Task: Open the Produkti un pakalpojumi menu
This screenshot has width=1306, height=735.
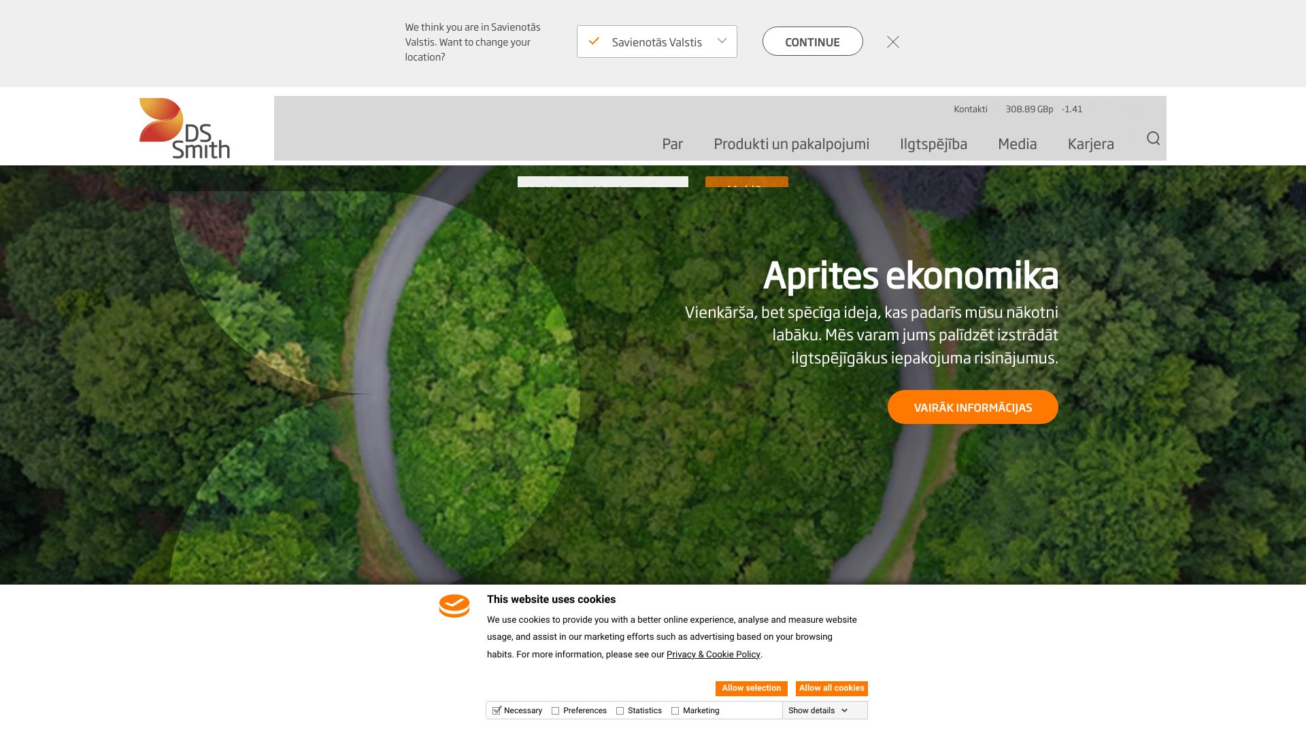Action: pos(791,144)
